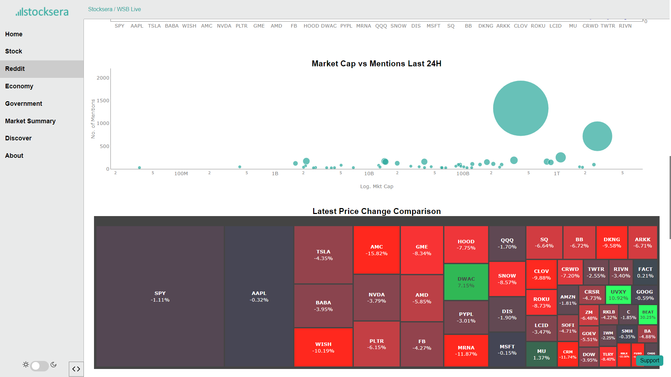Click the Stocksera logo

coord(42,12)
